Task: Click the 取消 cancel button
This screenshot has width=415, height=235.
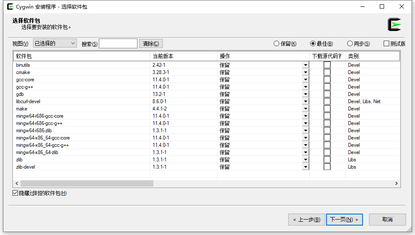Action: 388,220
